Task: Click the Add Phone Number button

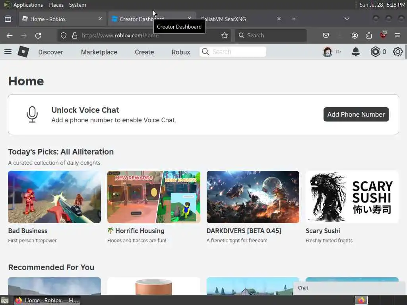Action: (x=356, y=114)
